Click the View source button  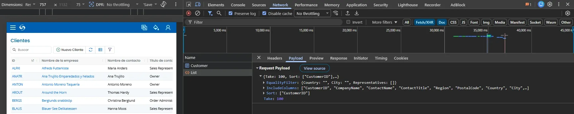tap(315, 68)
